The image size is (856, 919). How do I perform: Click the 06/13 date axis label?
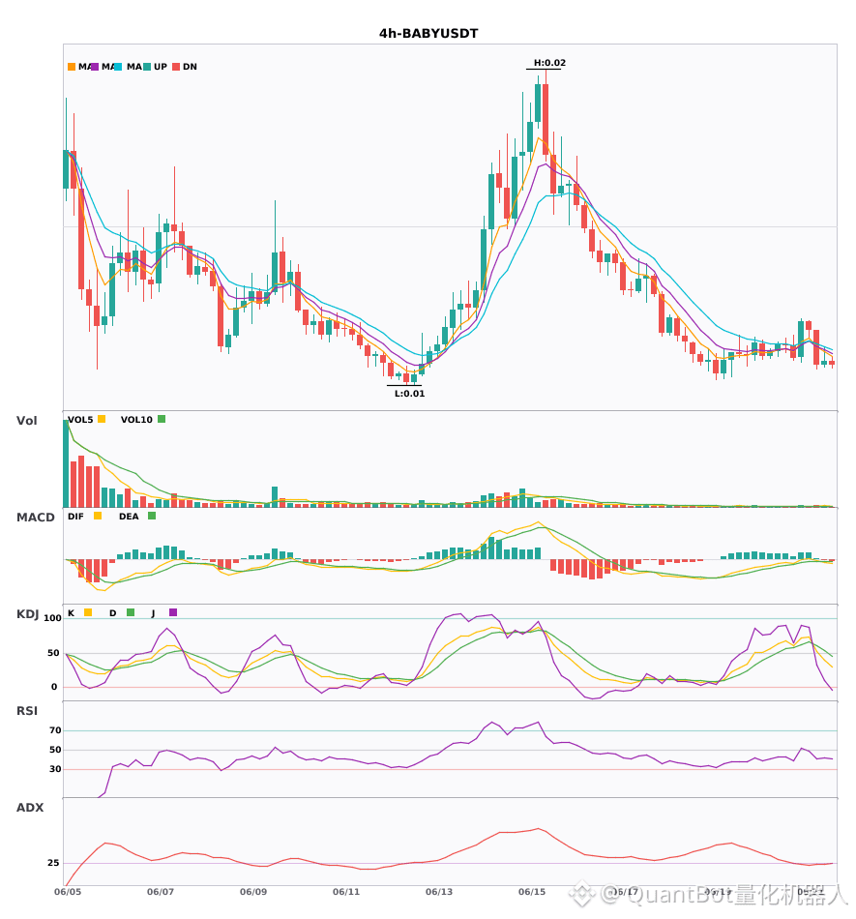coord(439,892)
